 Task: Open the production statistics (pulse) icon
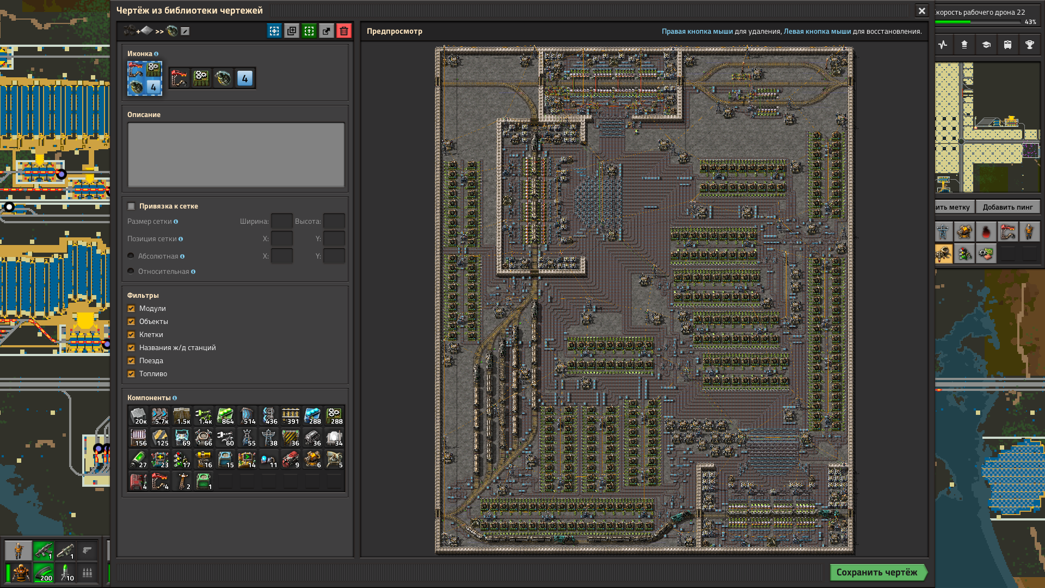[943, 45]
